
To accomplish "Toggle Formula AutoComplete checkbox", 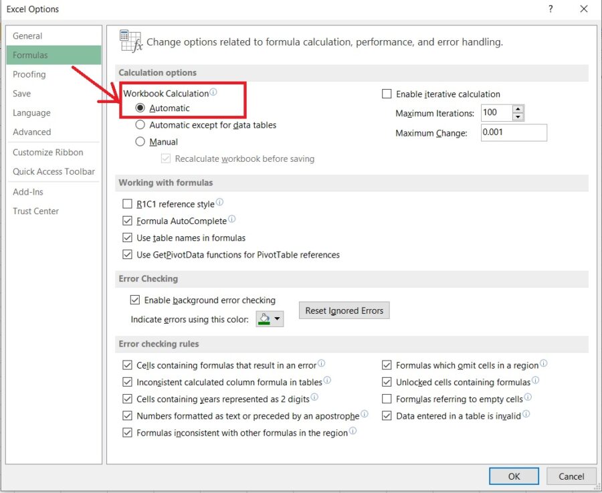I will coord(127,221).
